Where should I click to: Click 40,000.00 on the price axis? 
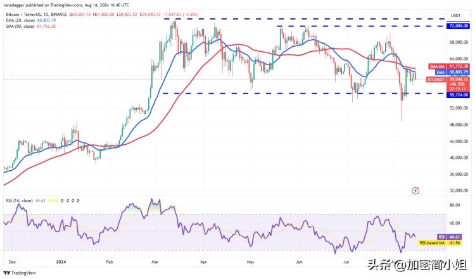point(459,158)
